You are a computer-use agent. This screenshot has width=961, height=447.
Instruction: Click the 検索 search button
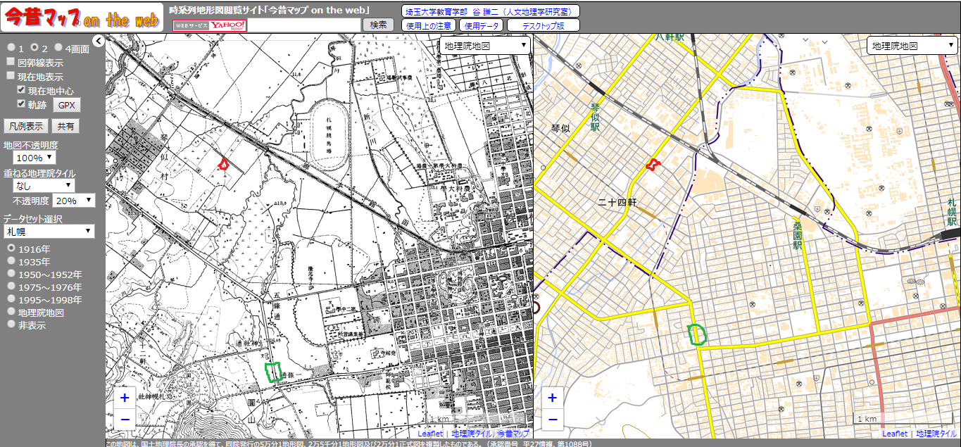point(379,25)
